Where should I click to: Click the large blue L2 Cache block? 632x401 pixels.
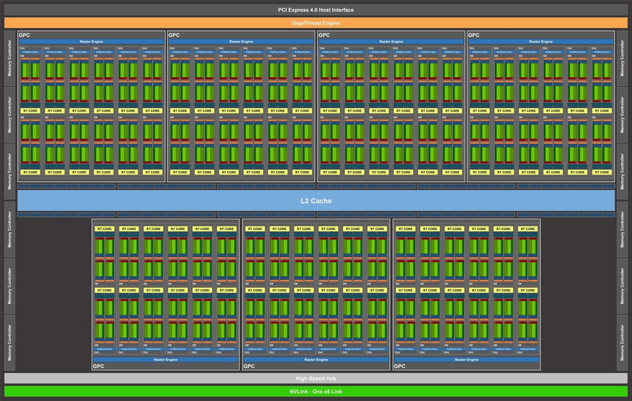click(316, 201)
